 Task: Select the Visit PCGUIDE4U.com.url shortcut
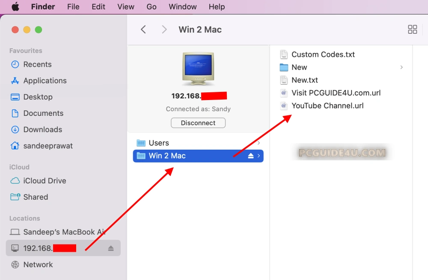[x=336, y=93]
